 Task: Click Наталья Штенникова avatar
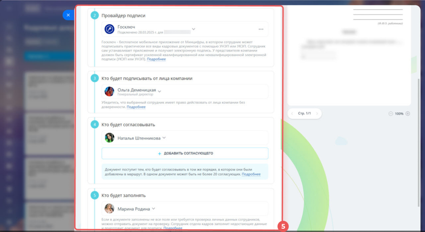(x=110, y=138)
